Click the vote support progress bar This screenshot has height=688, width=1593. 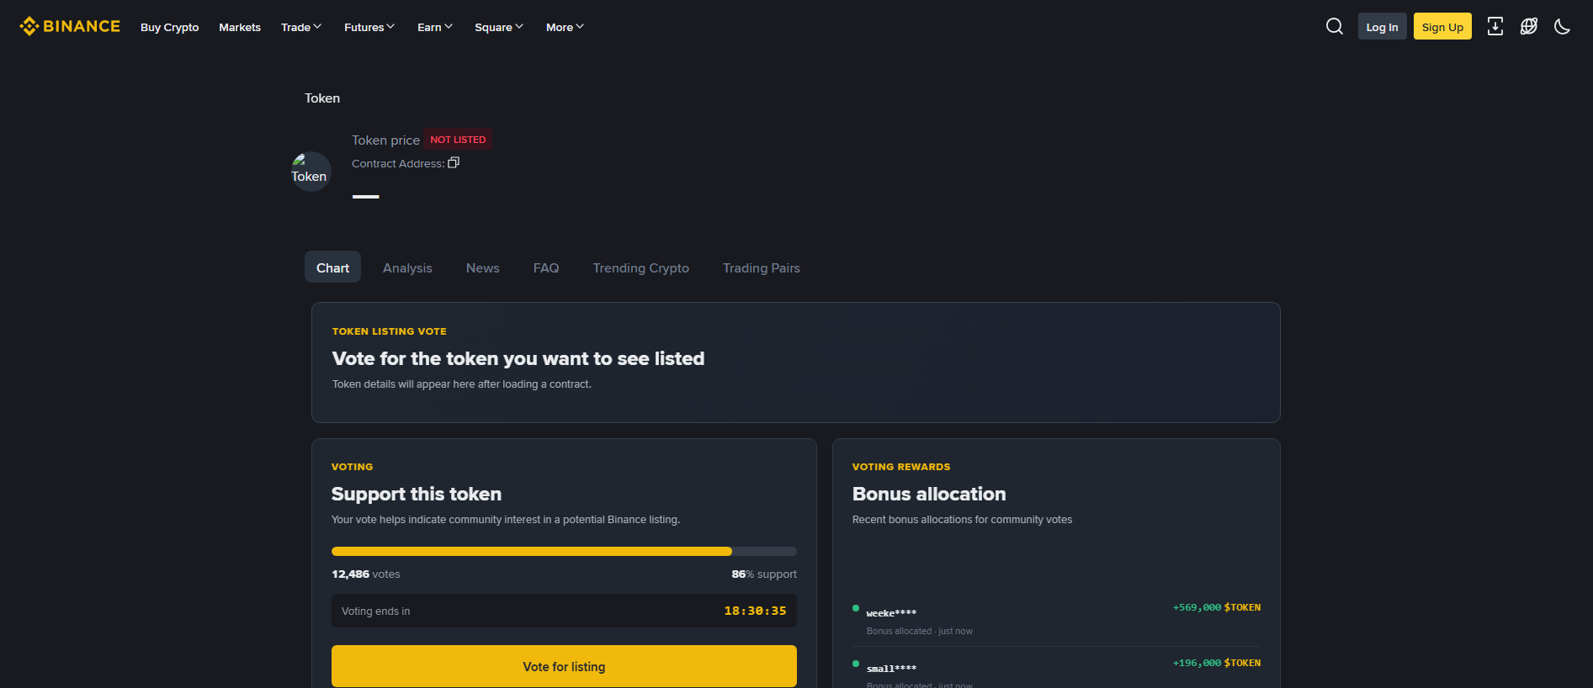tap(564, 552)
